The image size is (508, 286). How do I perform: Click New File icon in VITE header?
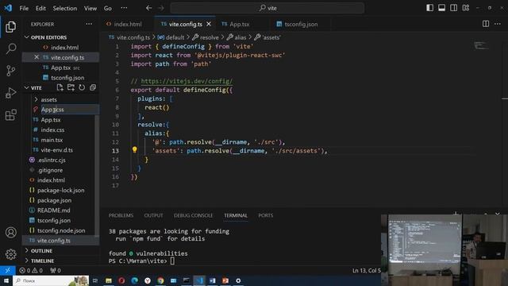60,87
